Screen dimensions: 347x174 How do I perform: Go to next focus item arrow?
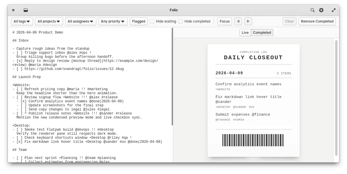(248, 21)
